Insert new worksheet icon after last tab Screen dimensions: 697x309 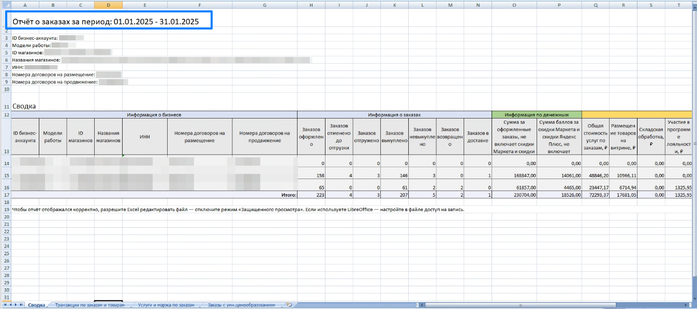coord(289,305)
